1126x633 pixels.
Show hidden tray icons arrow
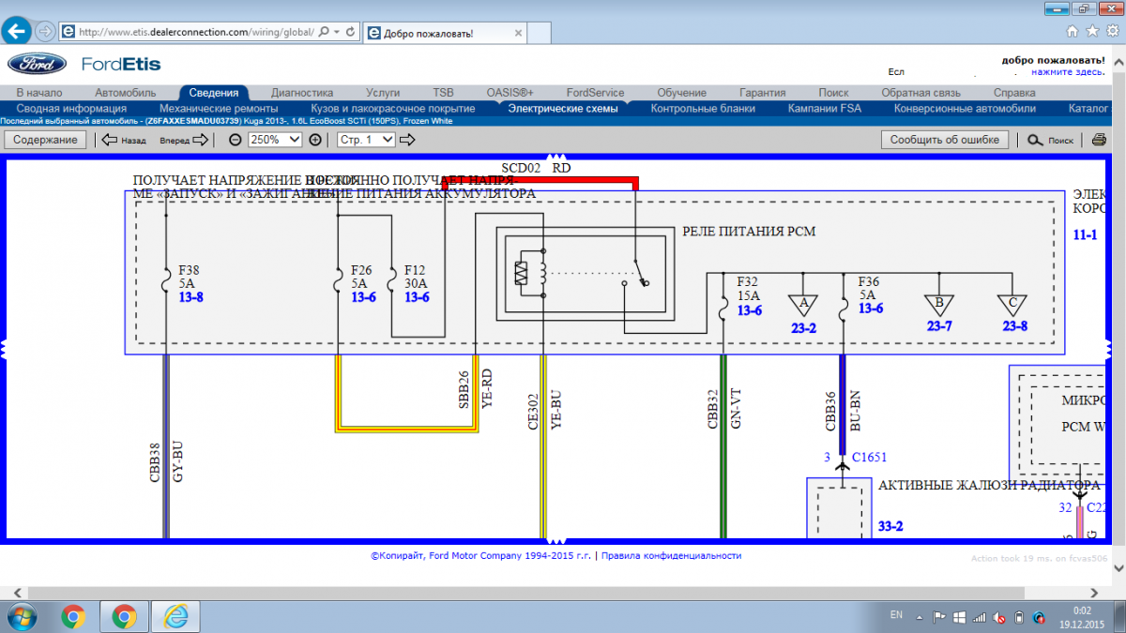pyautogui.click(x=920, y=617)
